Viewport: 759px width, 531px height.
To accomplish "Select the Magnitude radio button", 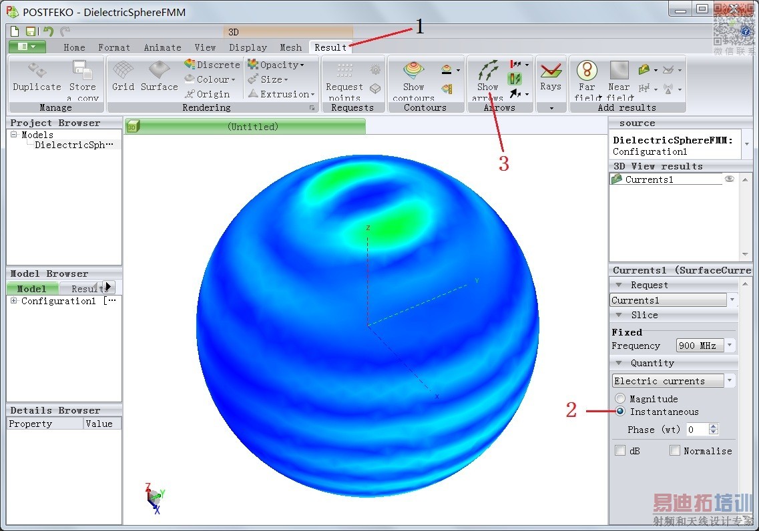I will tap(620, 398).
